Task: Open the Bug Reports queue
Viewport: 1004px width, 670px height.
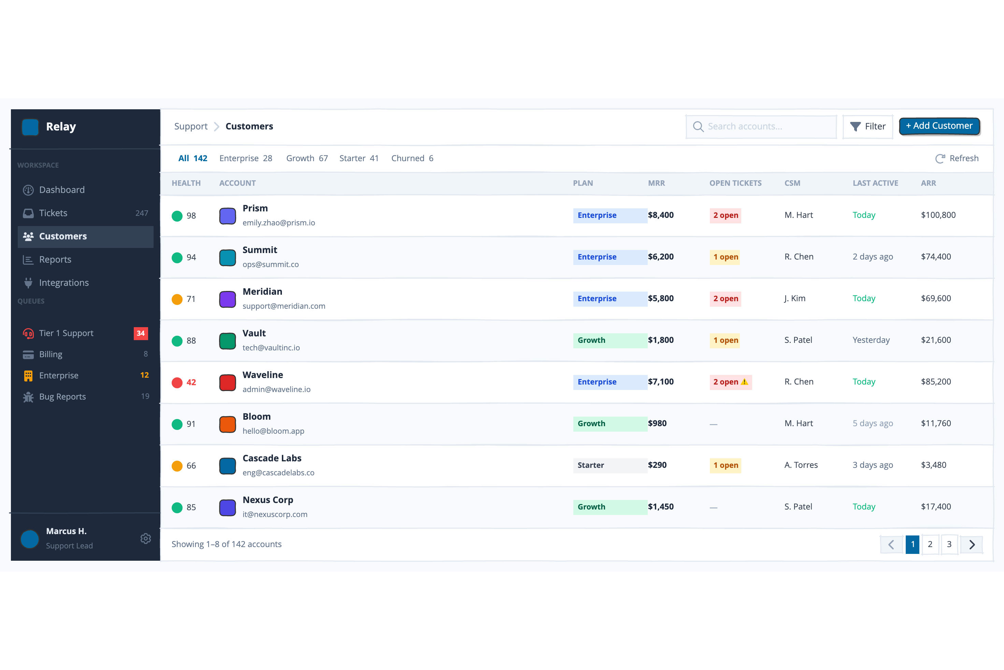Action: tap(85, 397)
